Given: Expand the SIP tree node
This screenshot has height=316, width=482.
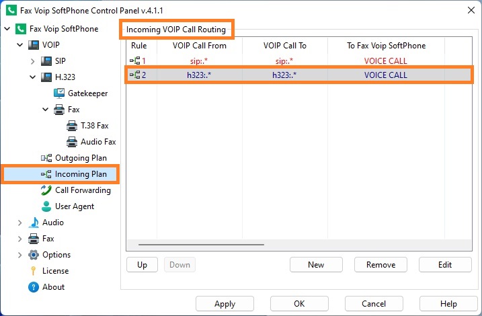Looking at the screenshot, I should [x=32, y=61].
